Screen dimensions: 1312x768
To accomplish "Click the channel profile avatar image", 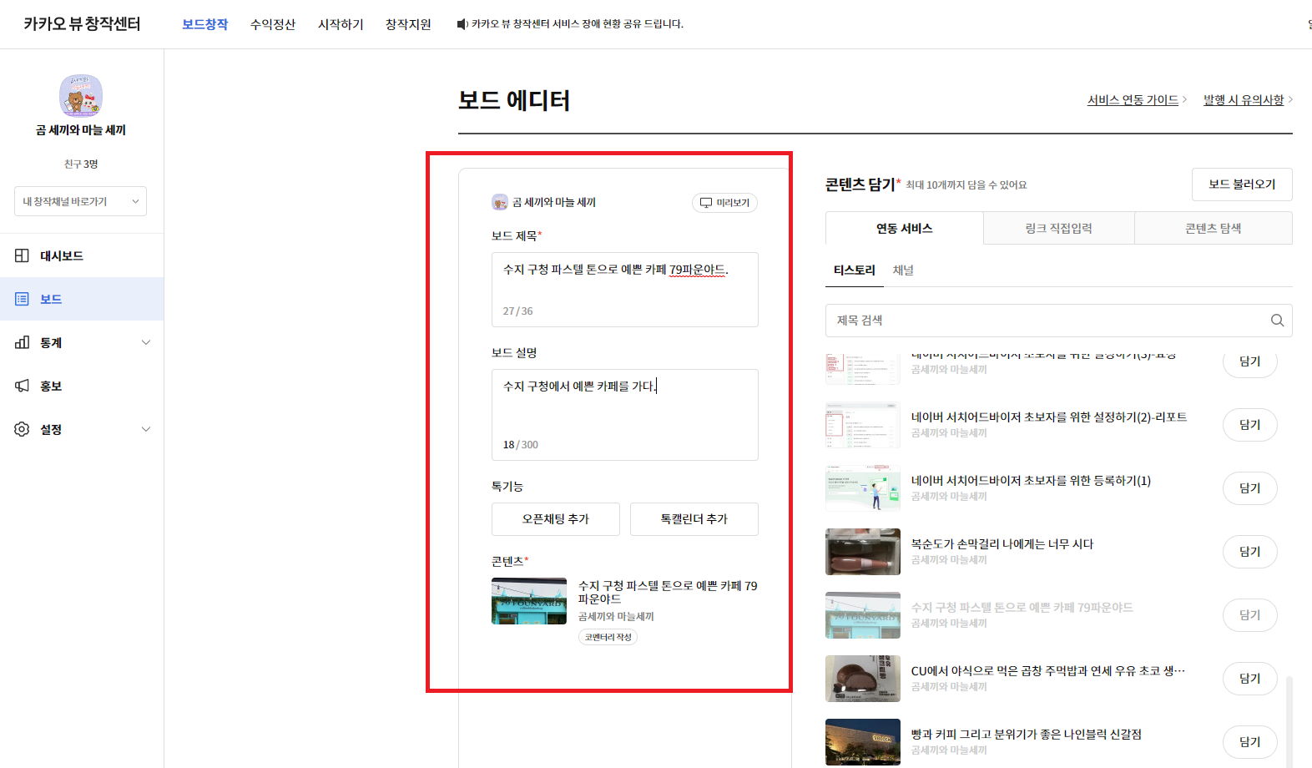I will [81, 95].
